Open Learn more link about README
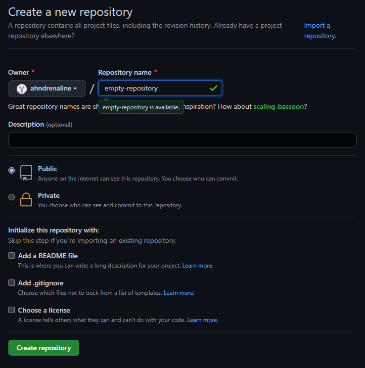 [x=198, y=266]
